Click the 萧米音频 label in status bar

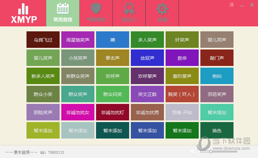[21, 152]
